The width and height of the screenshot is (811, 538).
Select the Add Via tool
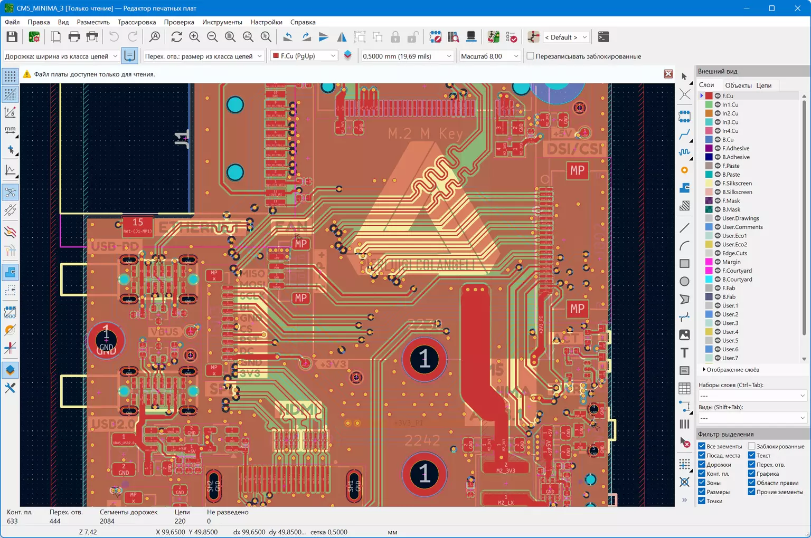(x=684, y=170)
